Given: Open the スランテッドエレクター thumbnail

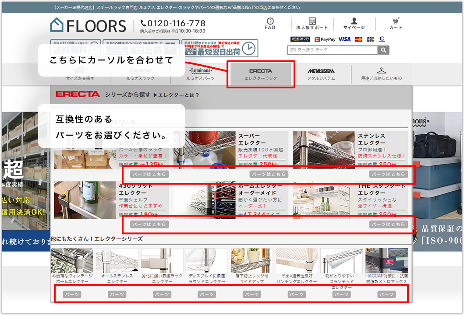Looking at the screenshot, I should point(341,261).
